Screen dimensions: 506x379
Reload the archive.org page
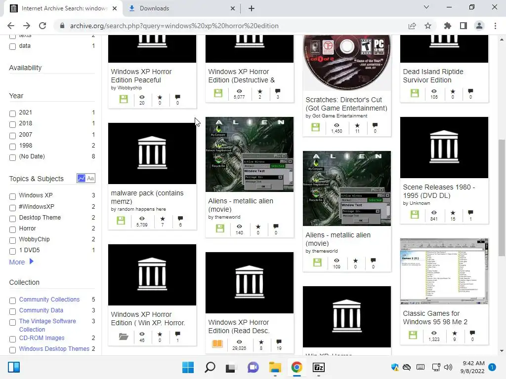tap(42, 26)
